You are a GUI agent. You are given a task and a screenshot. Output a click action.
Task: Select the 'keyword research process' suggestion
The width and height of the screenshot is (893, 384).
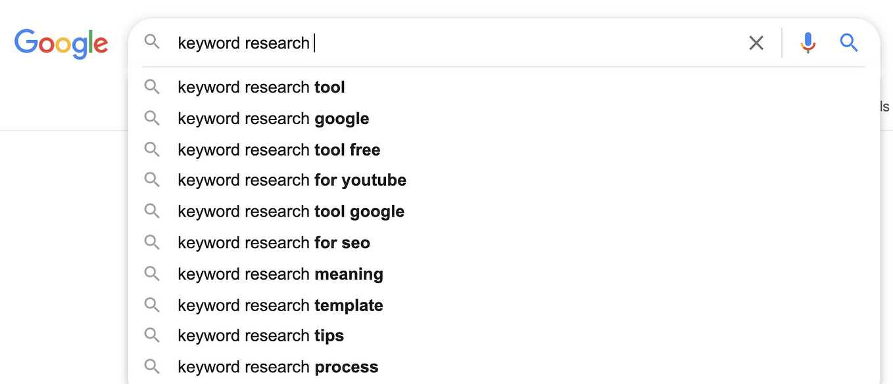pyautogui.click(x=277, y=367)
